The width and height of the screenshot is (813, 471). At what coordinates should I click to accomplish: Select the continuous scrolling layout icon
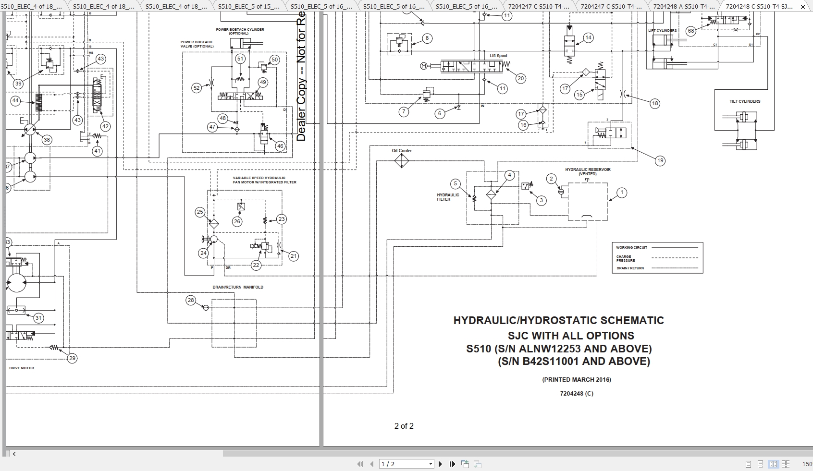760,464
